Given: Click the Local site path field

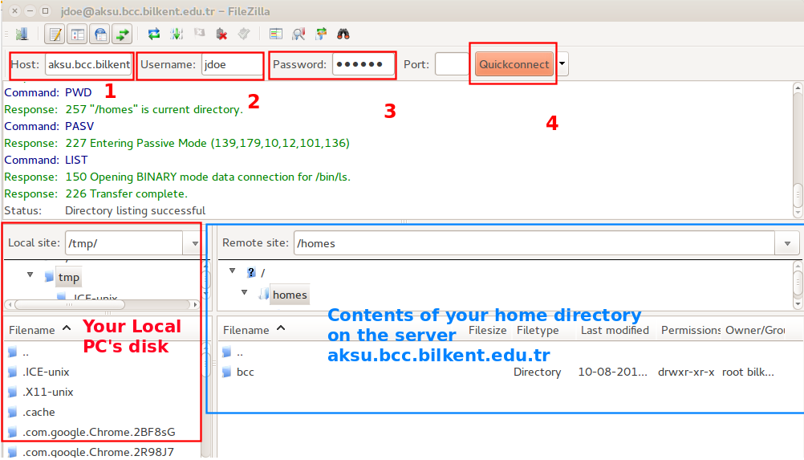Looking at the screenshot, I should [x=124, y=243].
